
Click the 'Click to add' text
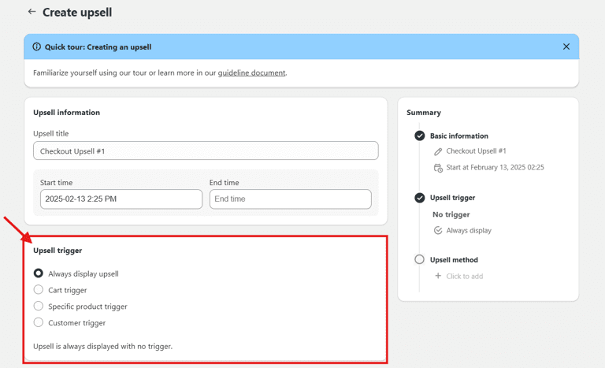point(464,276)
